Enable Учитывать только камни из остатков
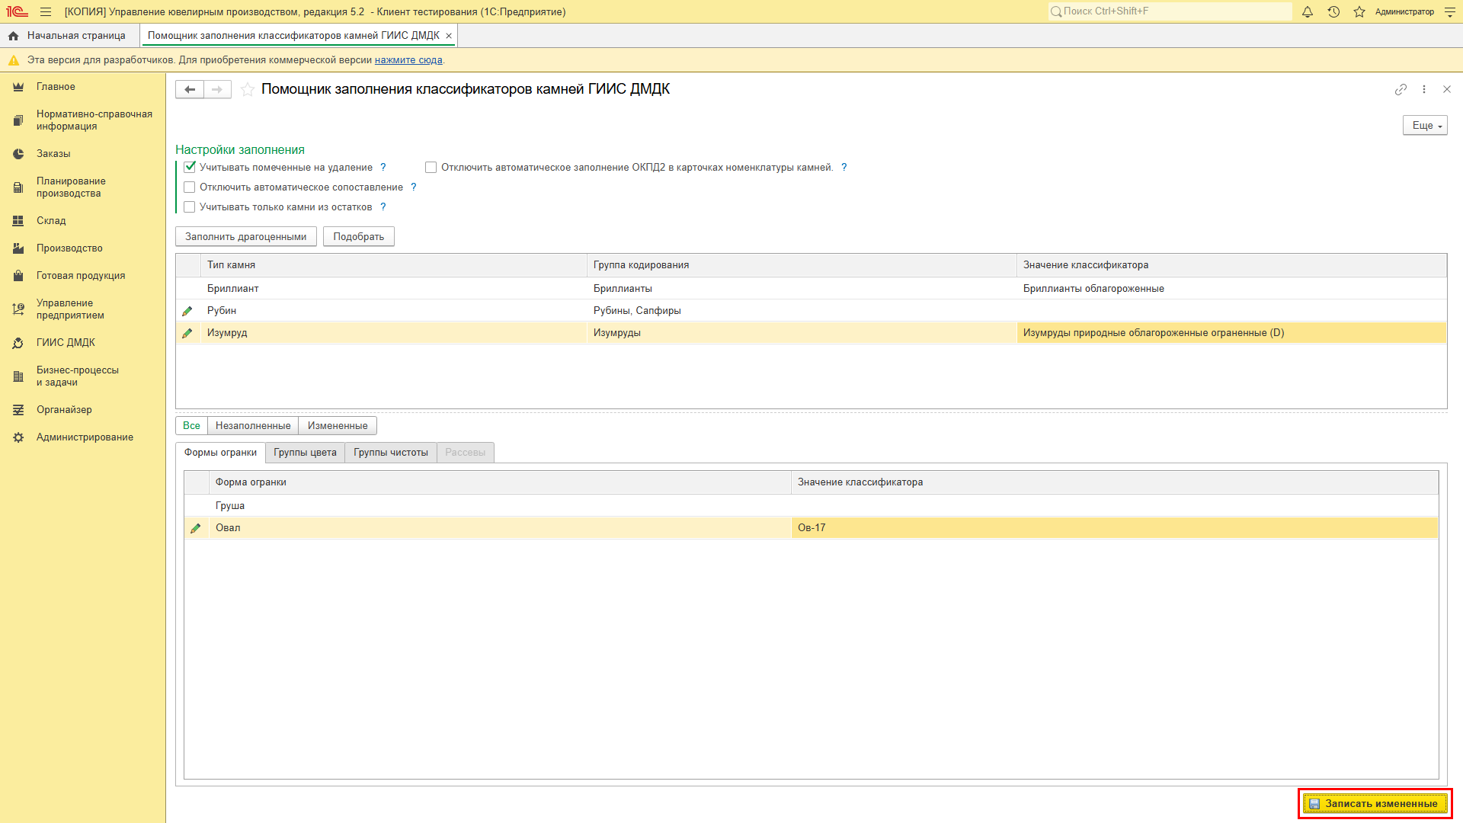The height and width of the screenshot is (823, 1463). click(190, 207)
